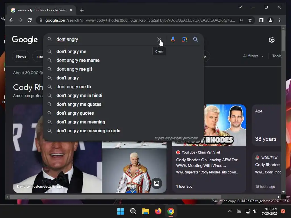Reload the current page
Viewport: 291px width, 218px height.
30,20
